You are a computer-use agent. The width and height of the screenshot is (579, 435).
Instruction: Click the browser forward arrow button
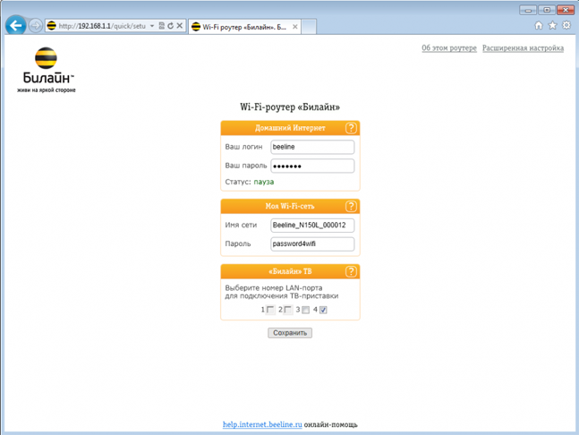(36, 26)
